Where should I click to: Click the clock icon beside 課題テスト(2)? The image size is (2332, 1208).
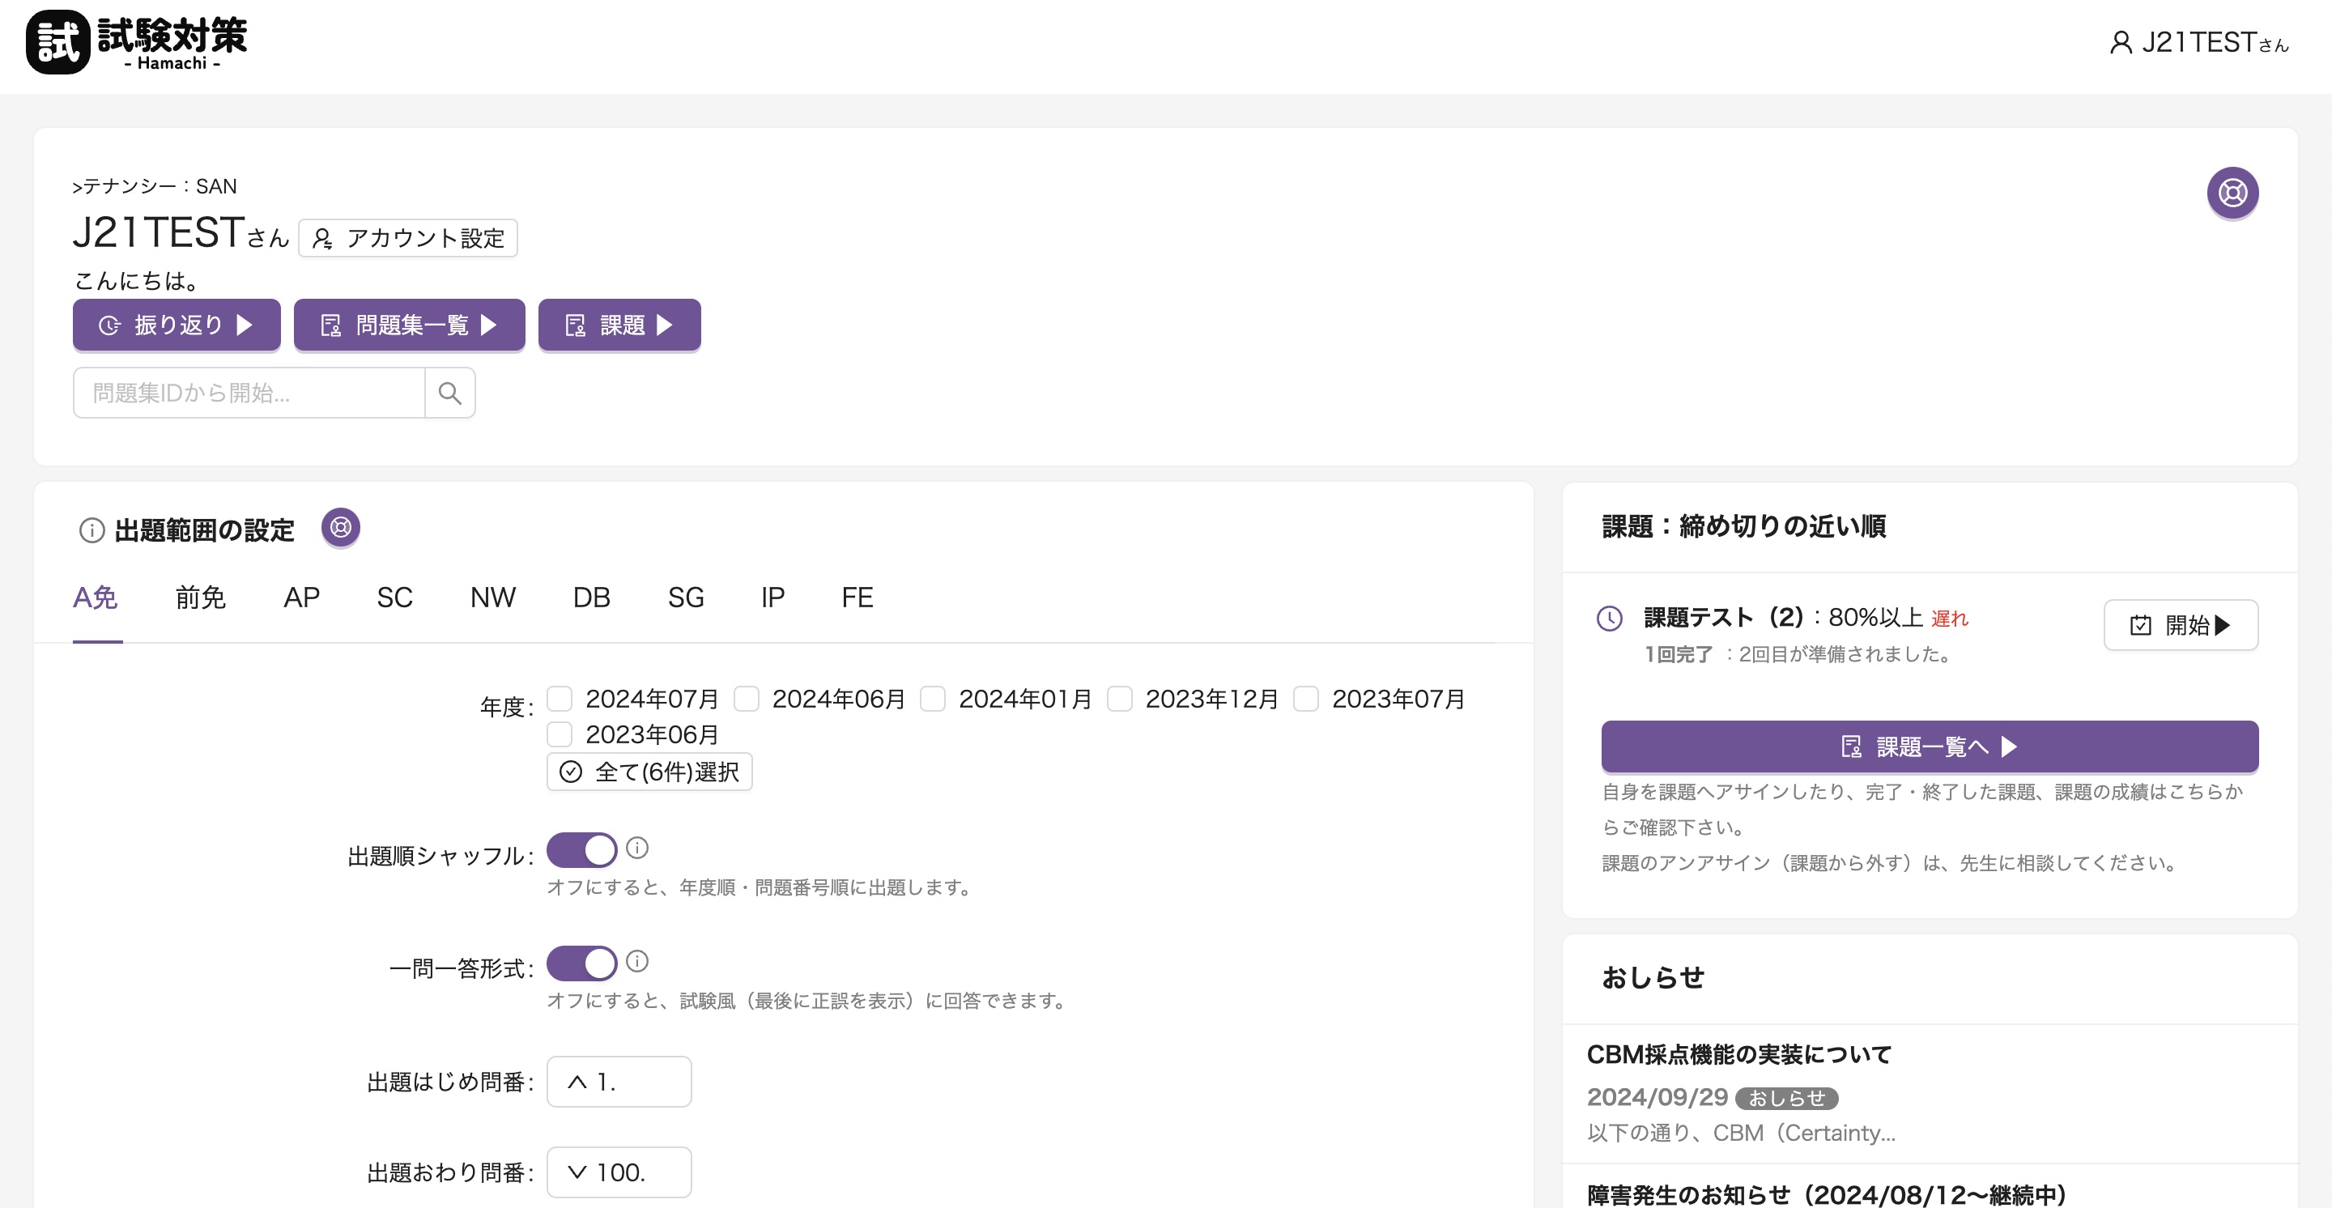point(1609,618)
